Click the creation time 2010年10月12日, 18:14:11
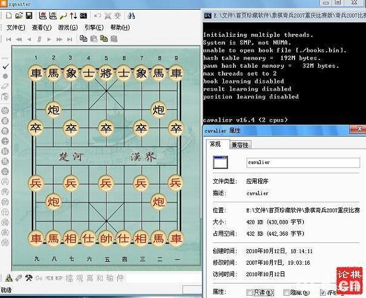Viewport: 366px width, 298px height. click(x=279, y=251)
